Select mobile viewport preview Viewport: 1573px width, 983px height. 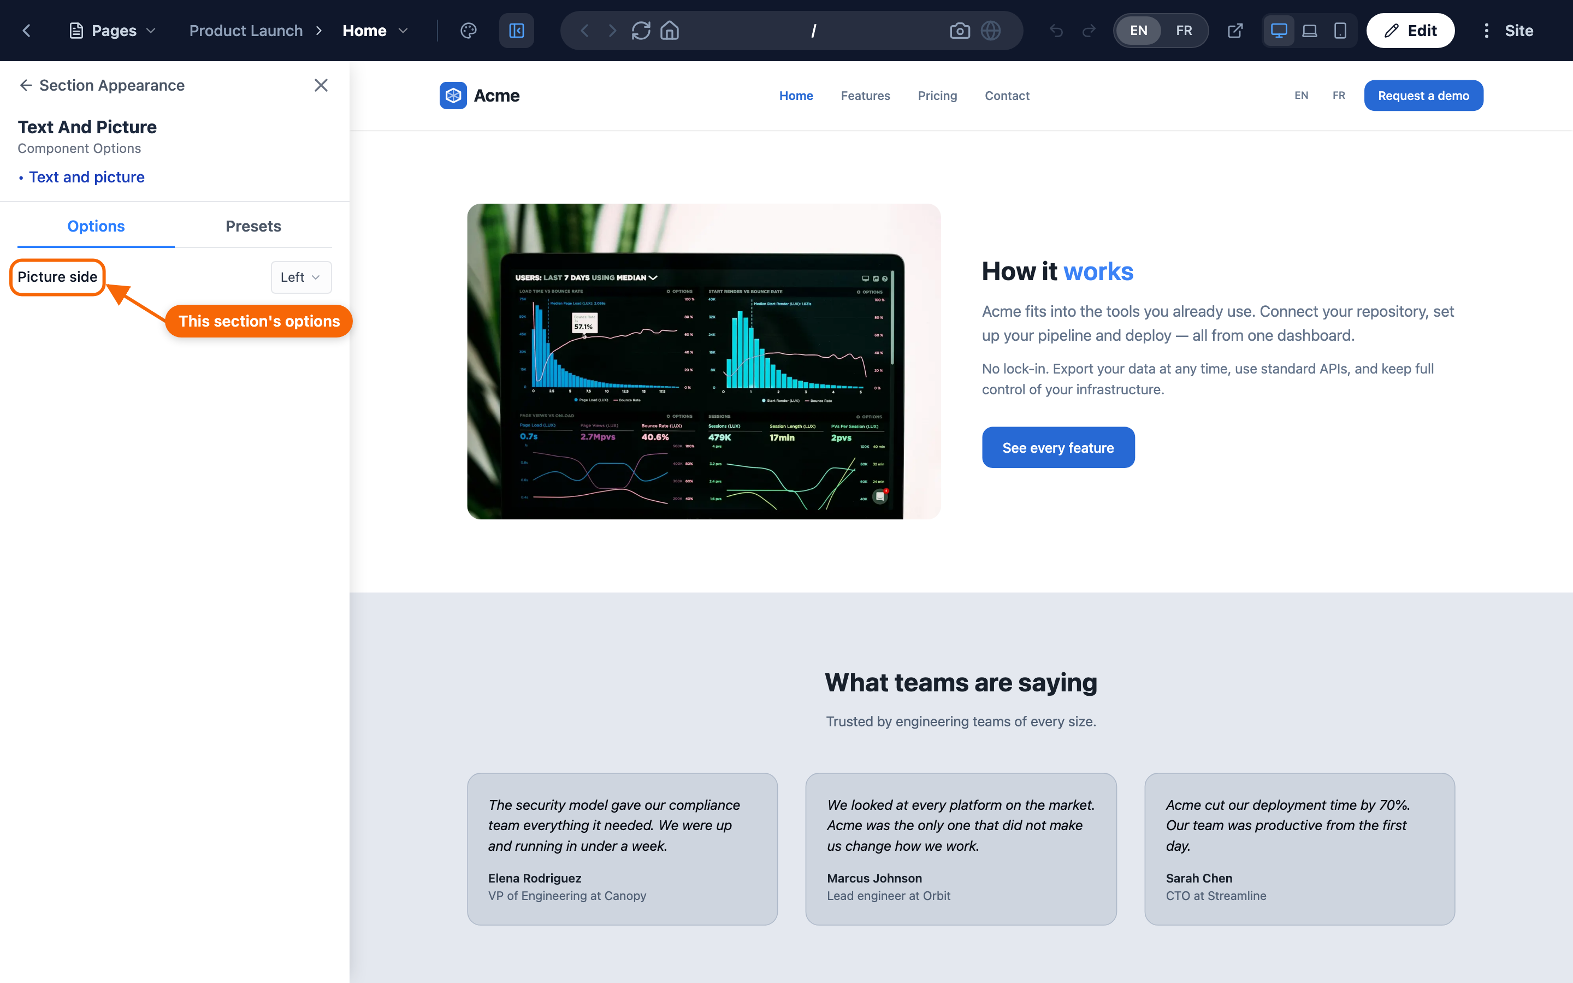click(x=1340, y=31)
